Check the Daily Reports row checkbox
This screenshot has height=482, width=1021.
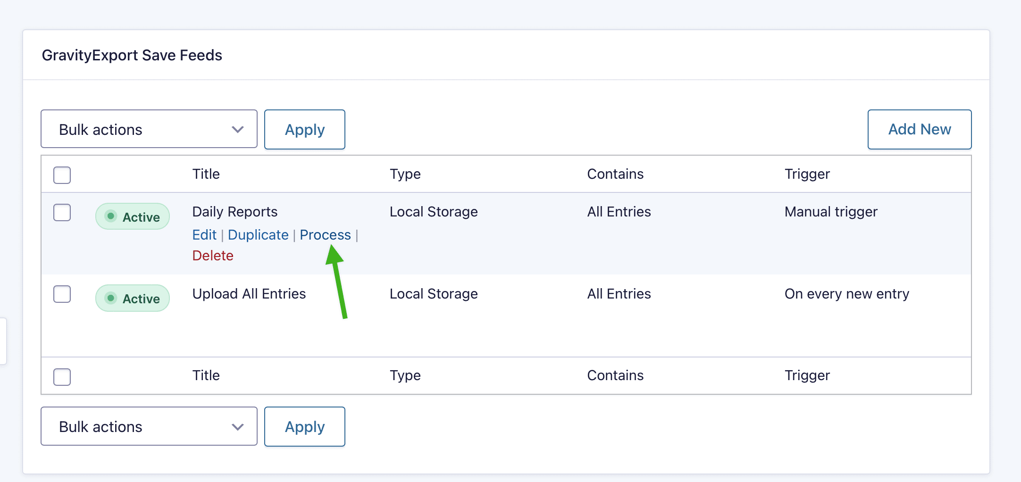(62, 213)
